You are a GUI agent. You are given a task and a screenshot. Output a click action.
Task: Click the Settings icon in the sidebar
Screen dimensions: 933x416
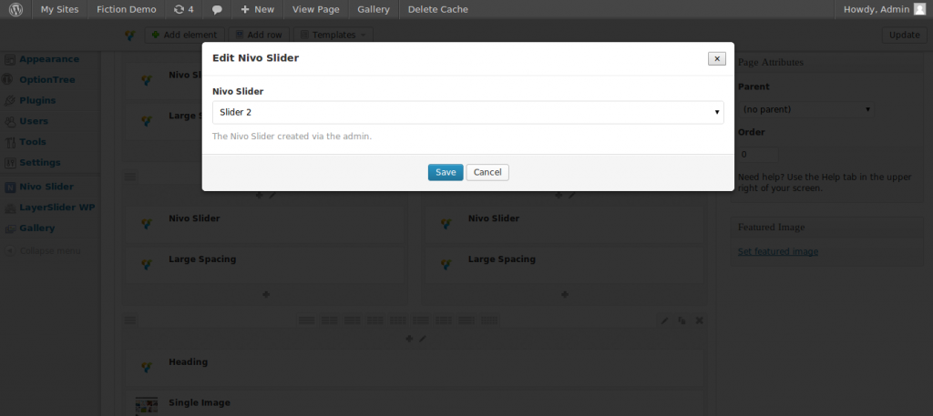tap(9, 163)
